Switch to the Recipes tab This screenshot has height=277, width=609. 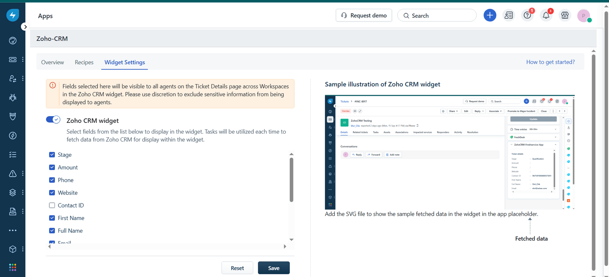(84, 62)
